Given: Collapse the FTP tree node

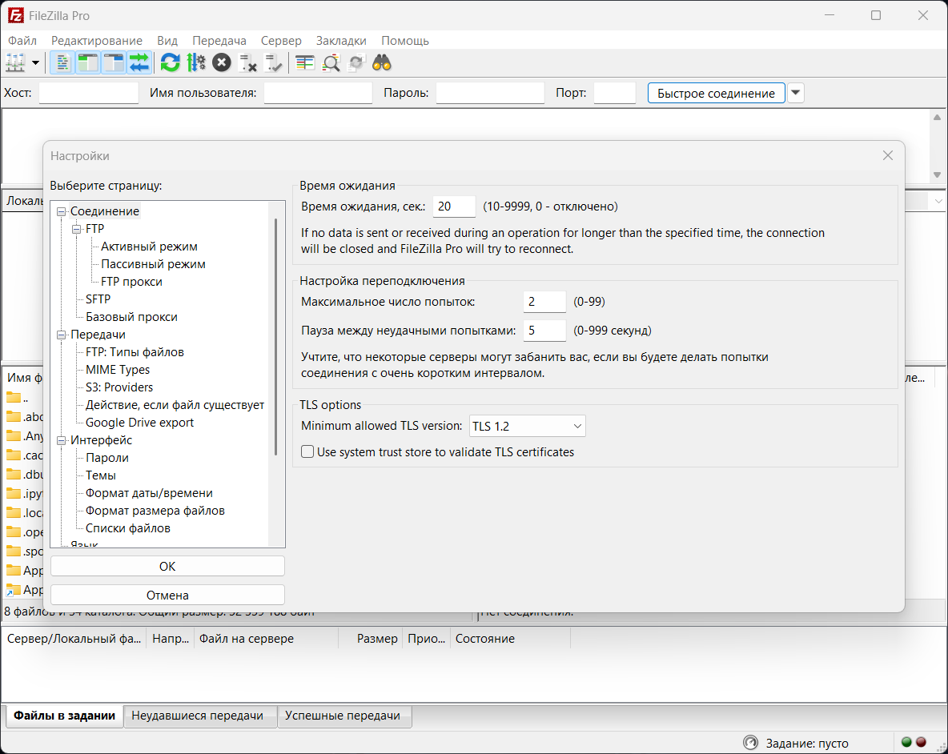Looking at the screenshot, I should [77, 229].
